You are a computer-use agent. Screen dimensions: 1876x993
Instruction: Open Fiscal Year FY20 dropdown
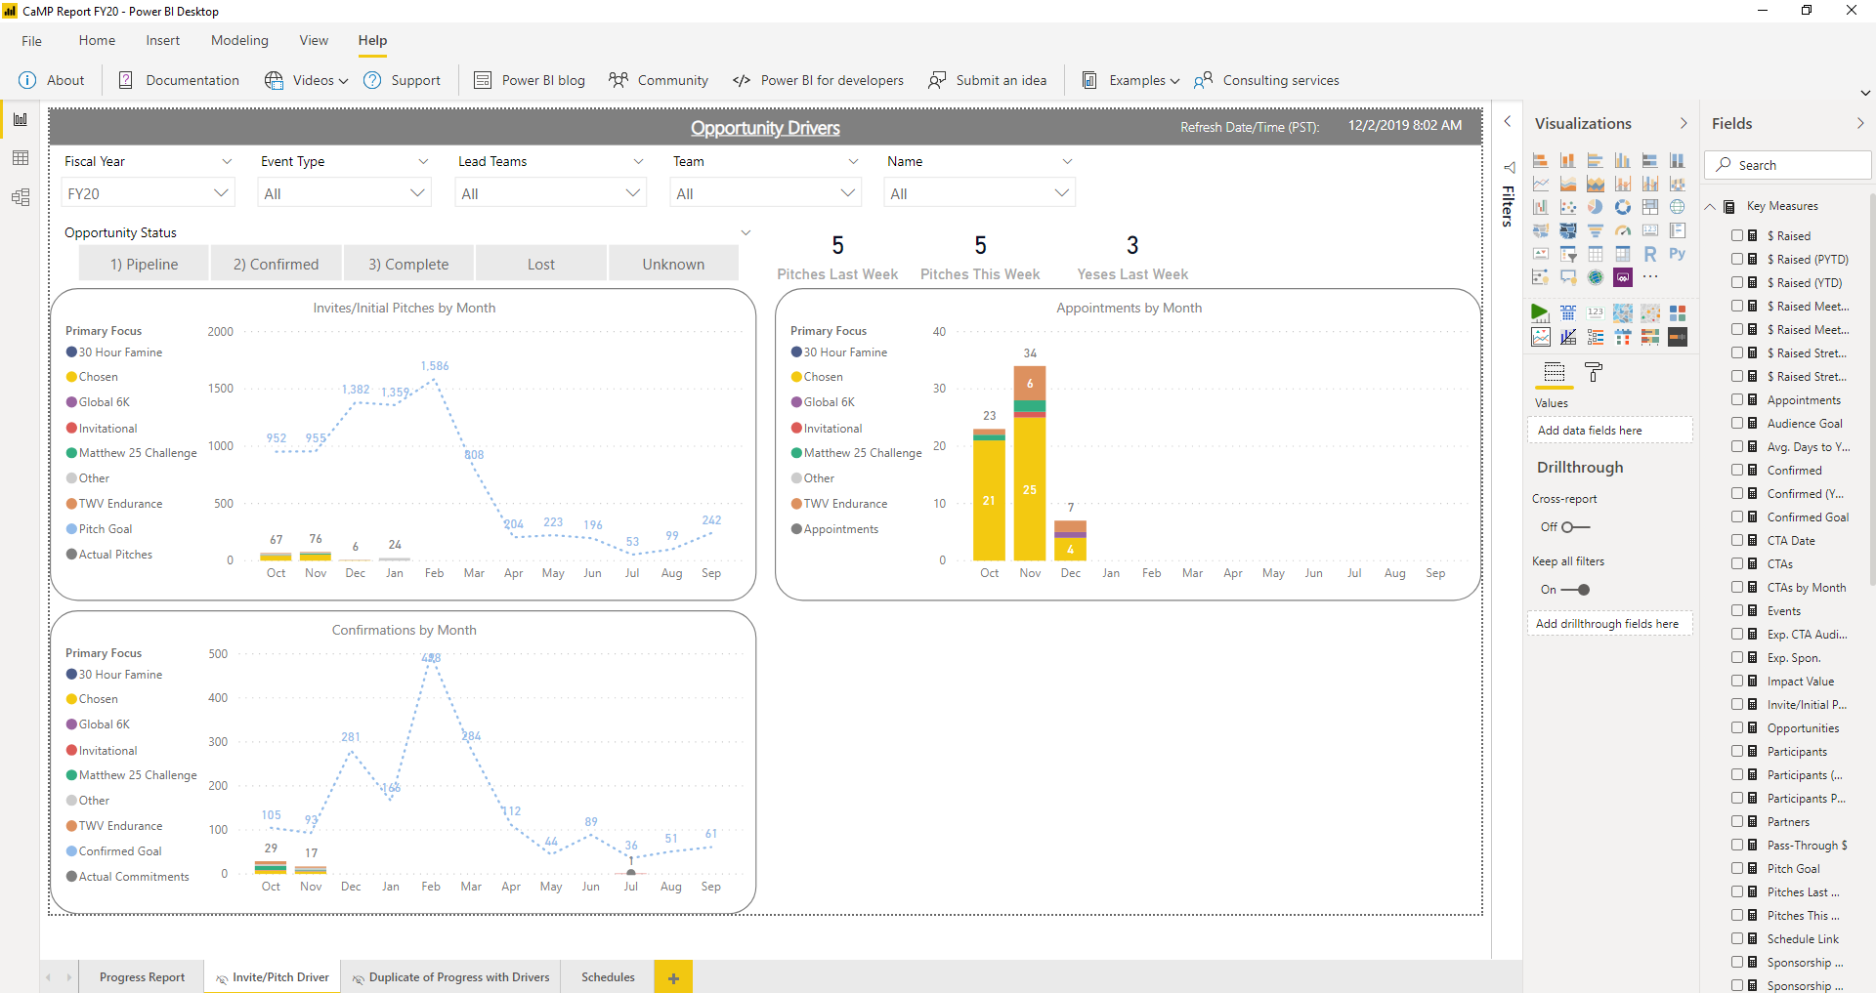pos(149,193)
